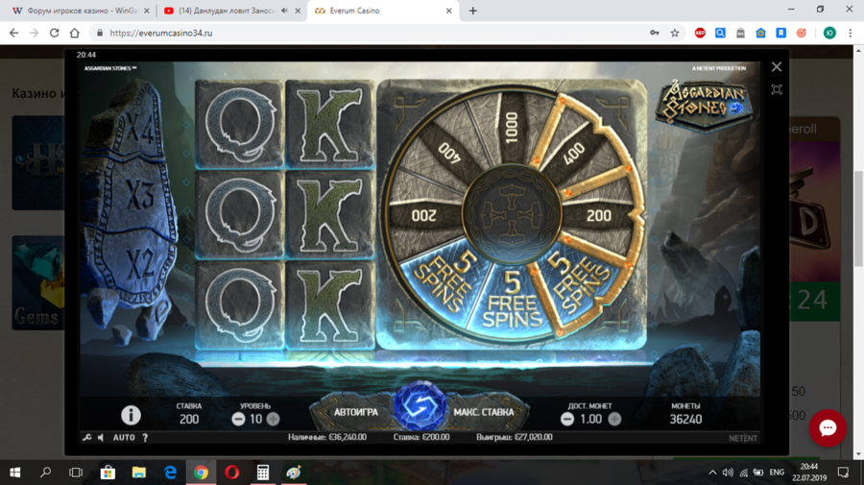The height and width of the screenshot is (485, 864).
Task: Bookmark this page with star icon
Action: point(675,33)
